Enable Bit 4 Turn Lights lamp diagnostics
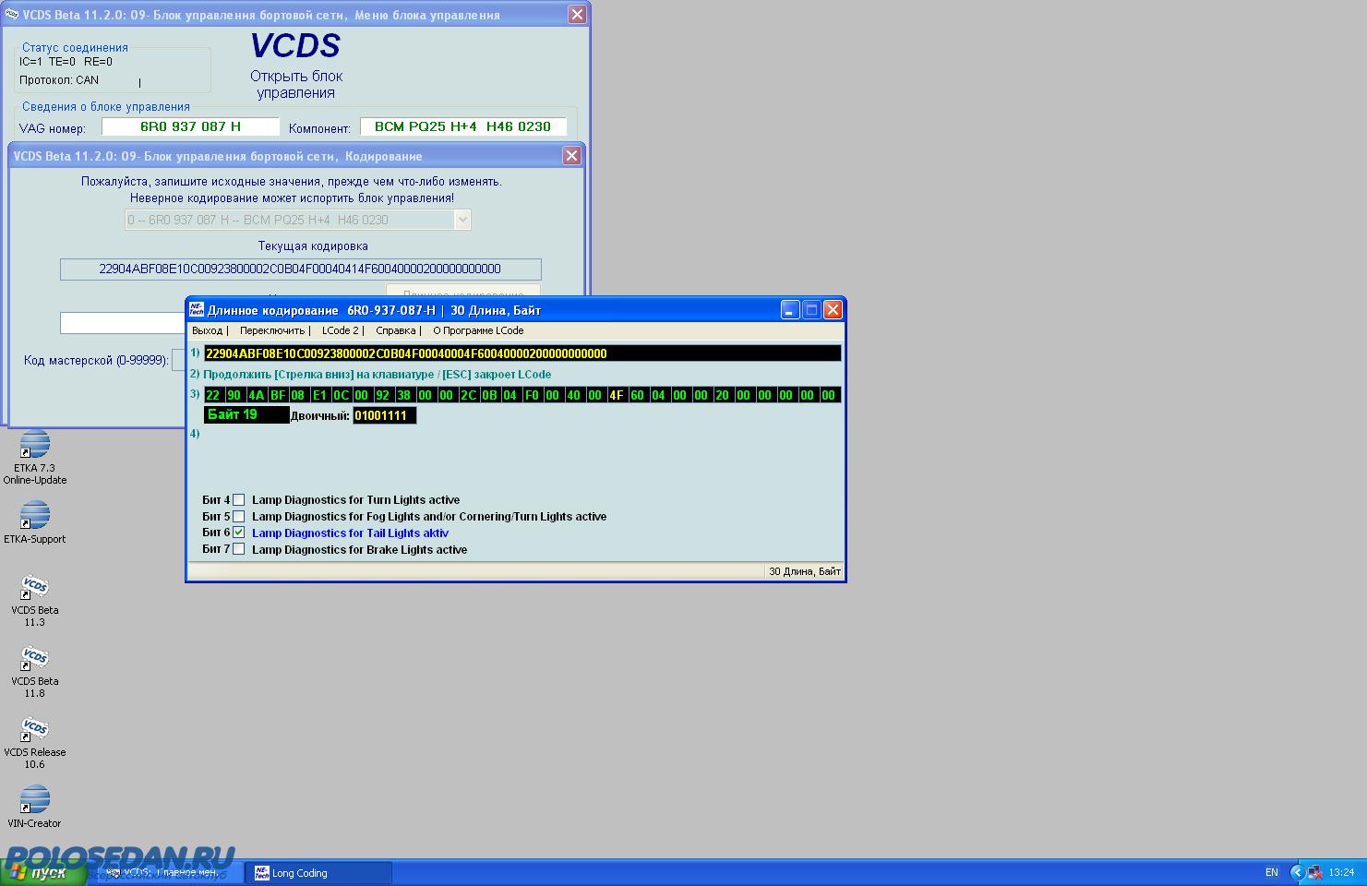 (x=239, y=500)
